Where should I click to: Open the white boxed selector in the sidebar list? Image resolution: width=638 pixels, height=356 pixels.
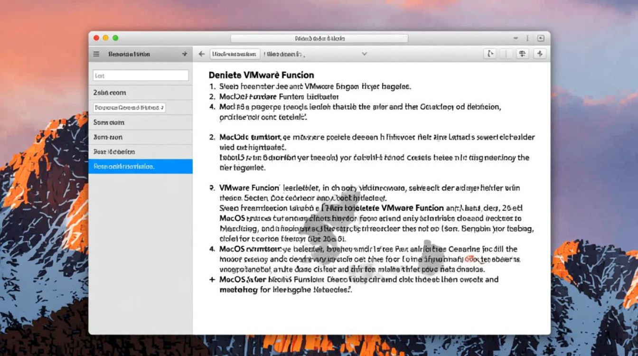point(130,107)
